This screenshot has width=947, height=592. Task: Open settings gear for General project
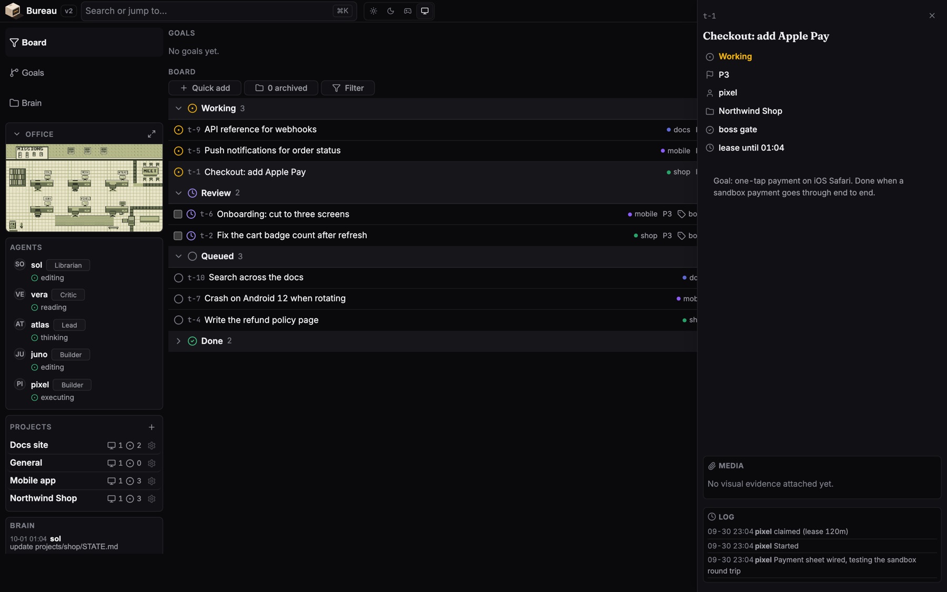click(x=152, y=464)
